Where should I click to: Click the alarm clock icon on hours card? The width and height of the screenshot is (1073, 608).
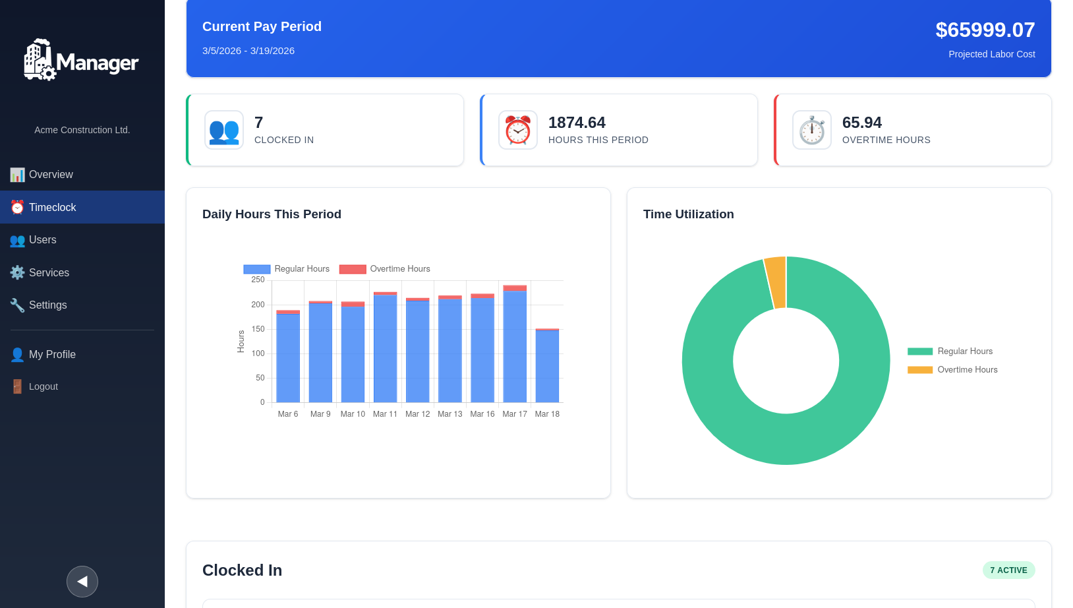[x=518, y=130]
